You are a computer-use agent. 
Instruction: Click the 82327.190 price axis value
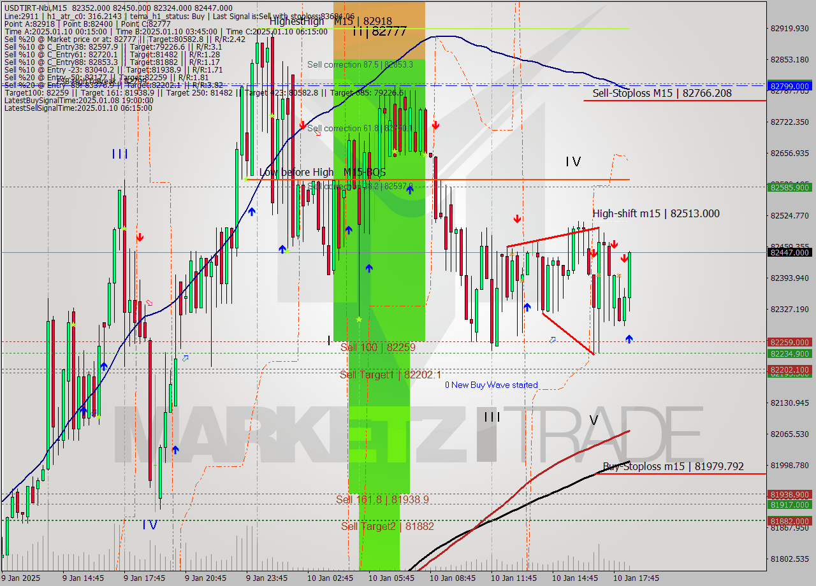pyautogui.click(x=790, y=309)
